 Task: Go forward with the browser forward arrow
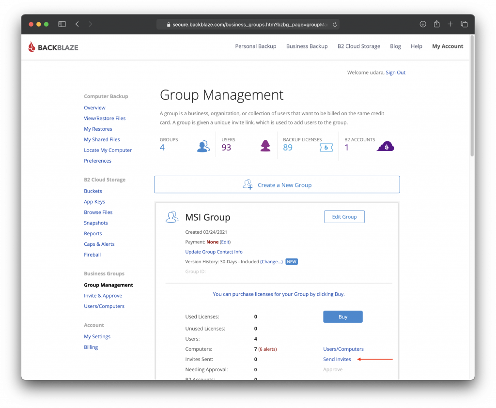91,24
